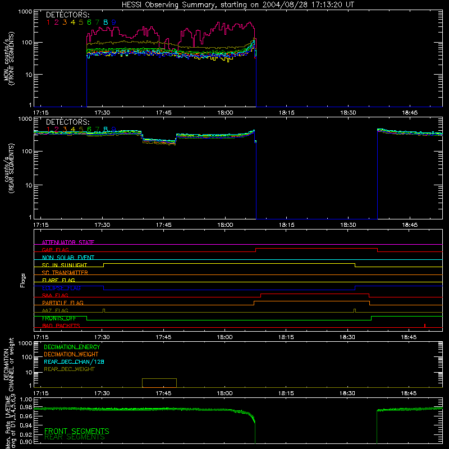Viewport: 449px width, 449px height.
Task: Click the HESSI Observing Summary plot title
Action: tap(237, 5)
